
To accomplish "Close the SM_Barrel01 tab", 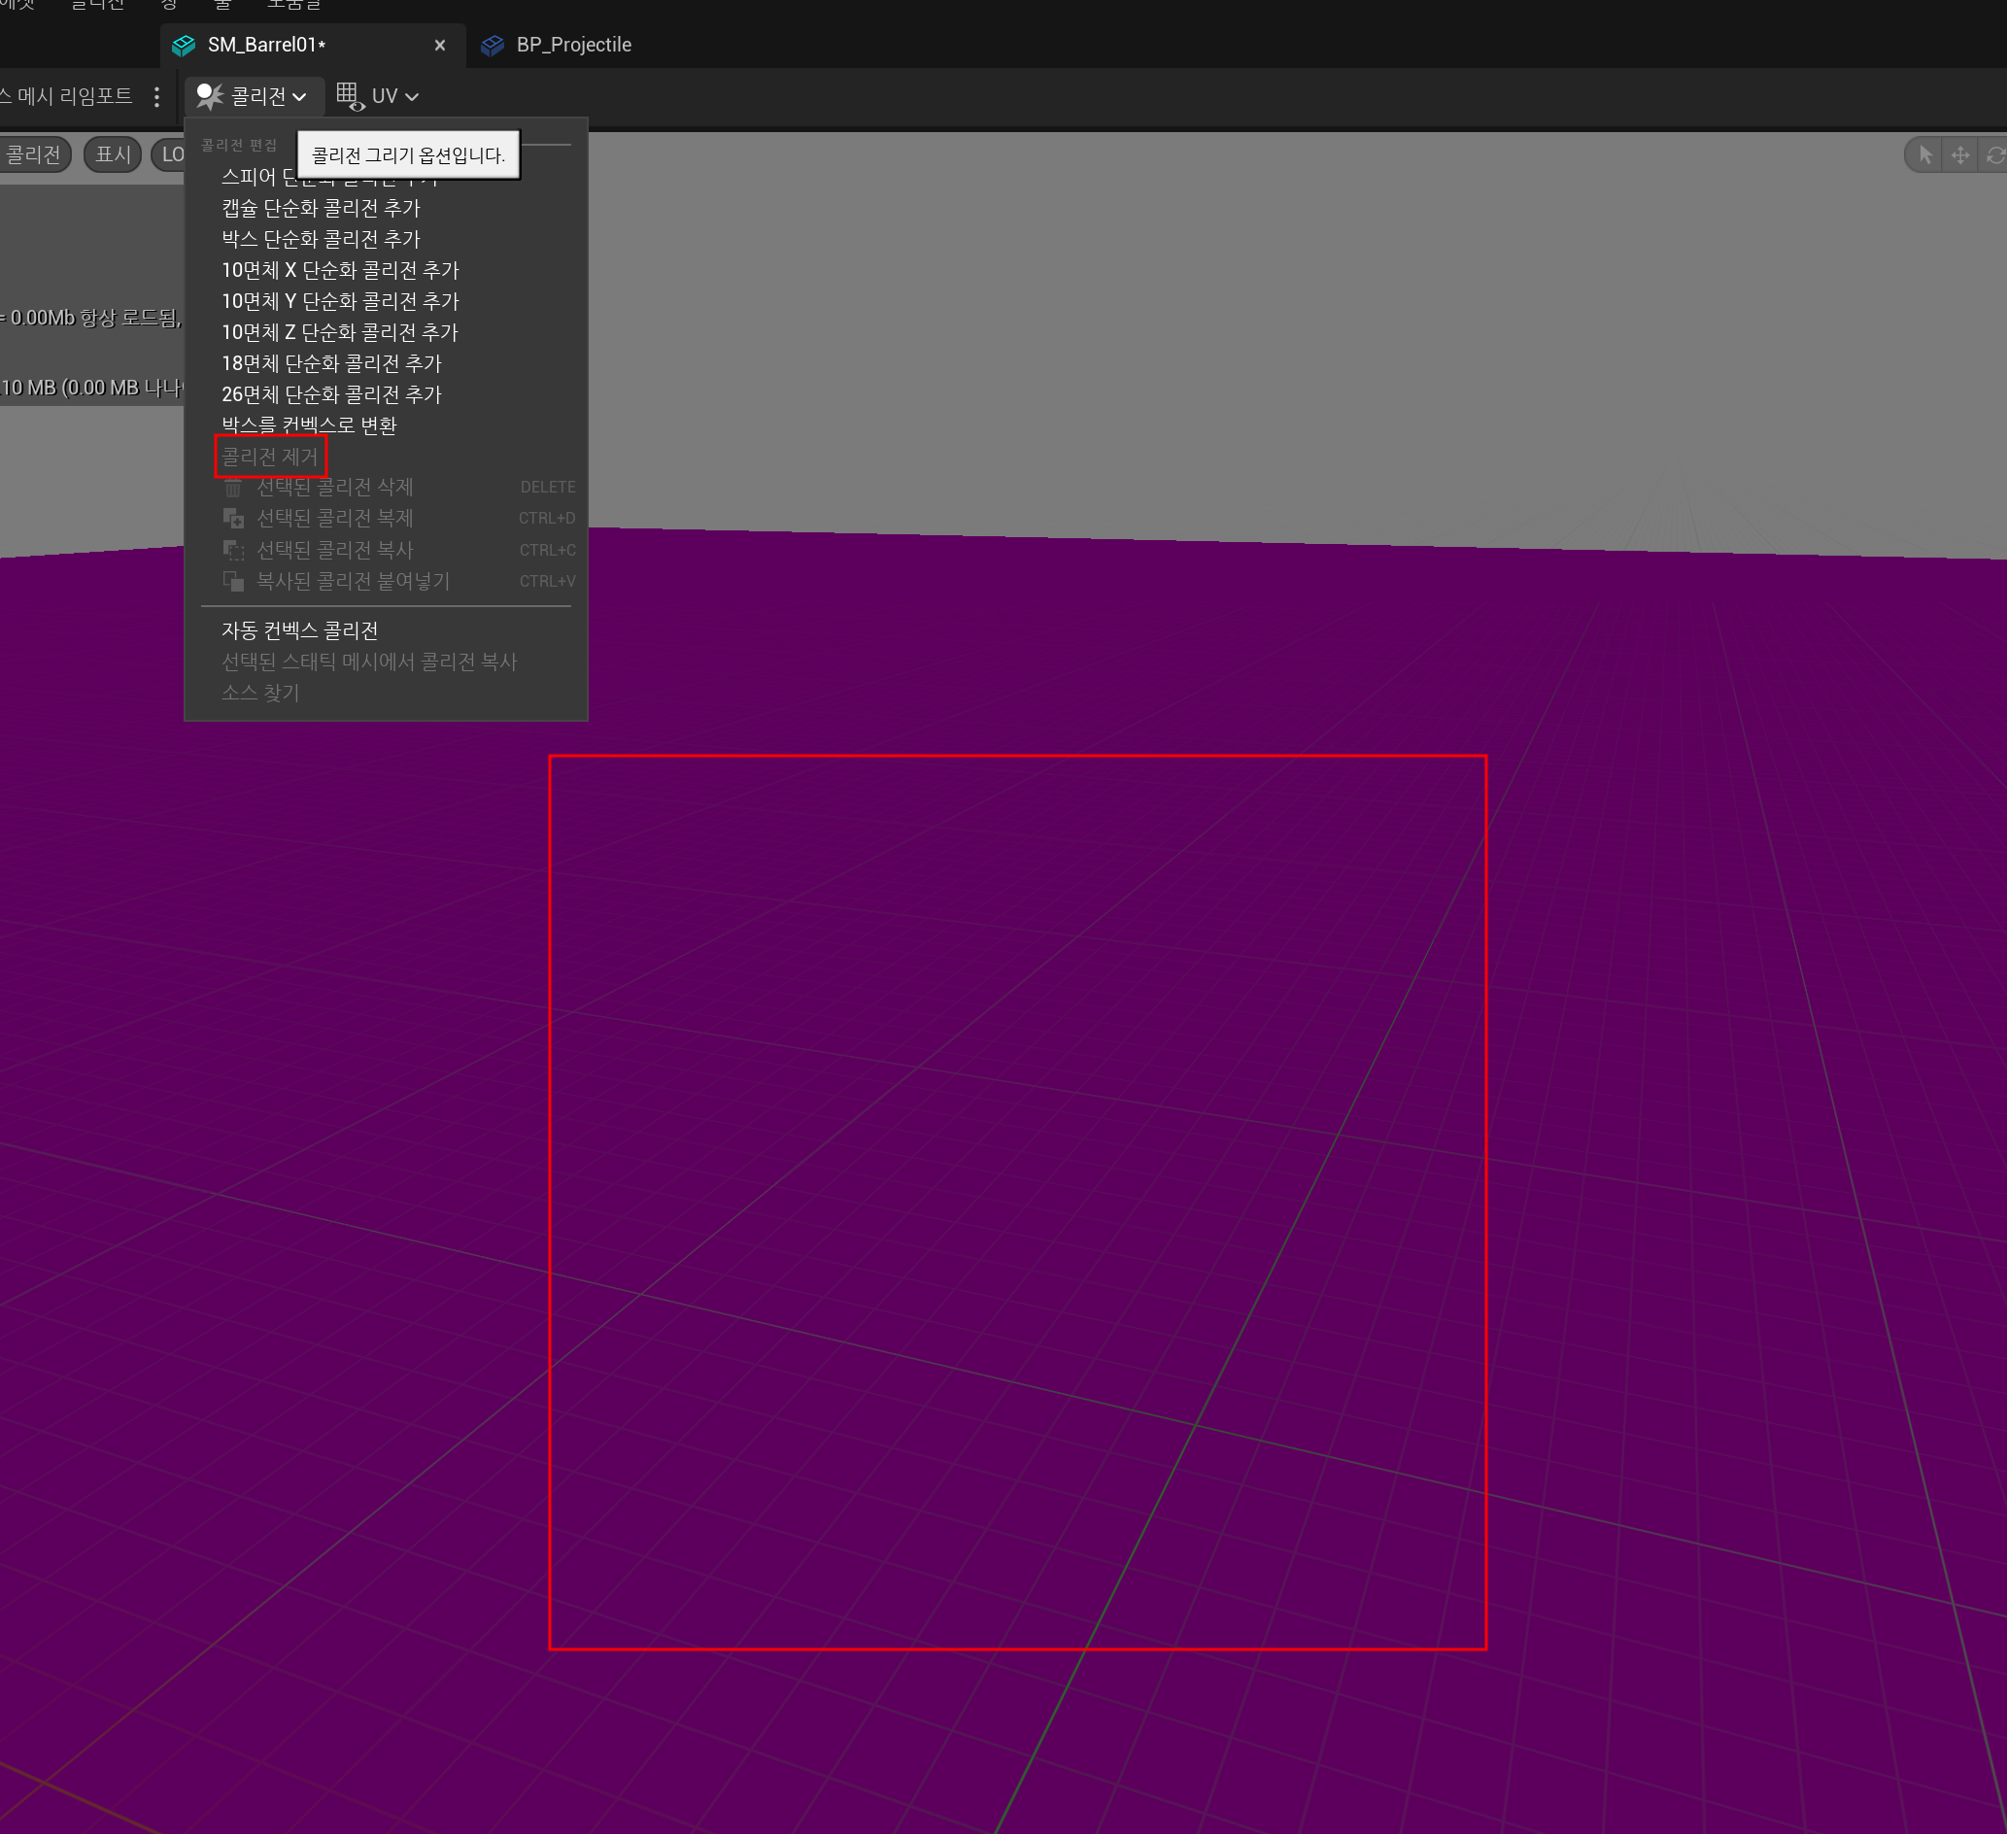I will (439, 45).
